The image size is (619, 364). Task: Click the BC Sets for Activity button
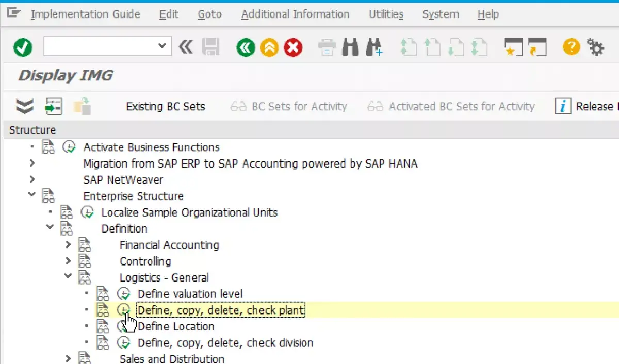(x=289, y=107)
